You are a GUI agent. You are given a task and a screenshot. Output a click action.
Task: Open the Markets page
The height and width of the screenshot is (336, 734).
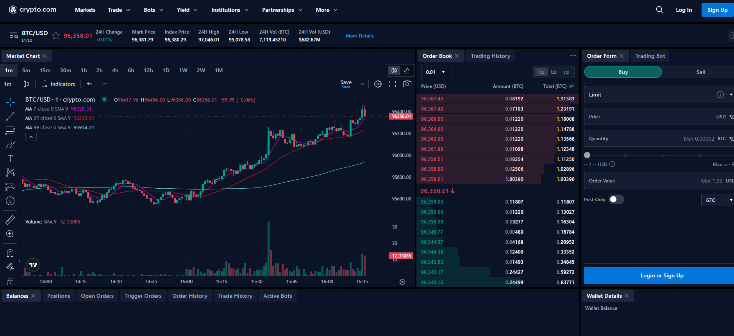[85, 10]
